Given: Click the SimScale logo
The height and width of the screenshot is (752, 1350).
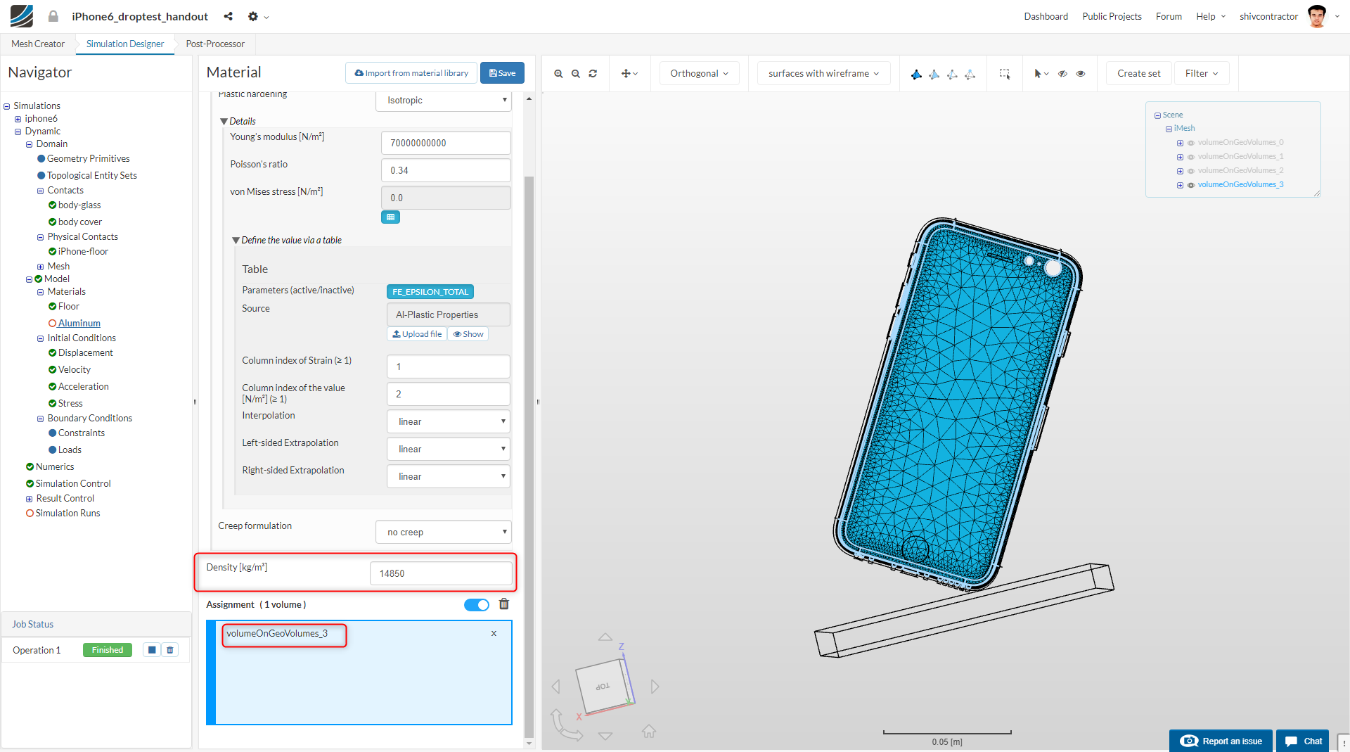Looking at the screenshot, I should pos(22,16).
